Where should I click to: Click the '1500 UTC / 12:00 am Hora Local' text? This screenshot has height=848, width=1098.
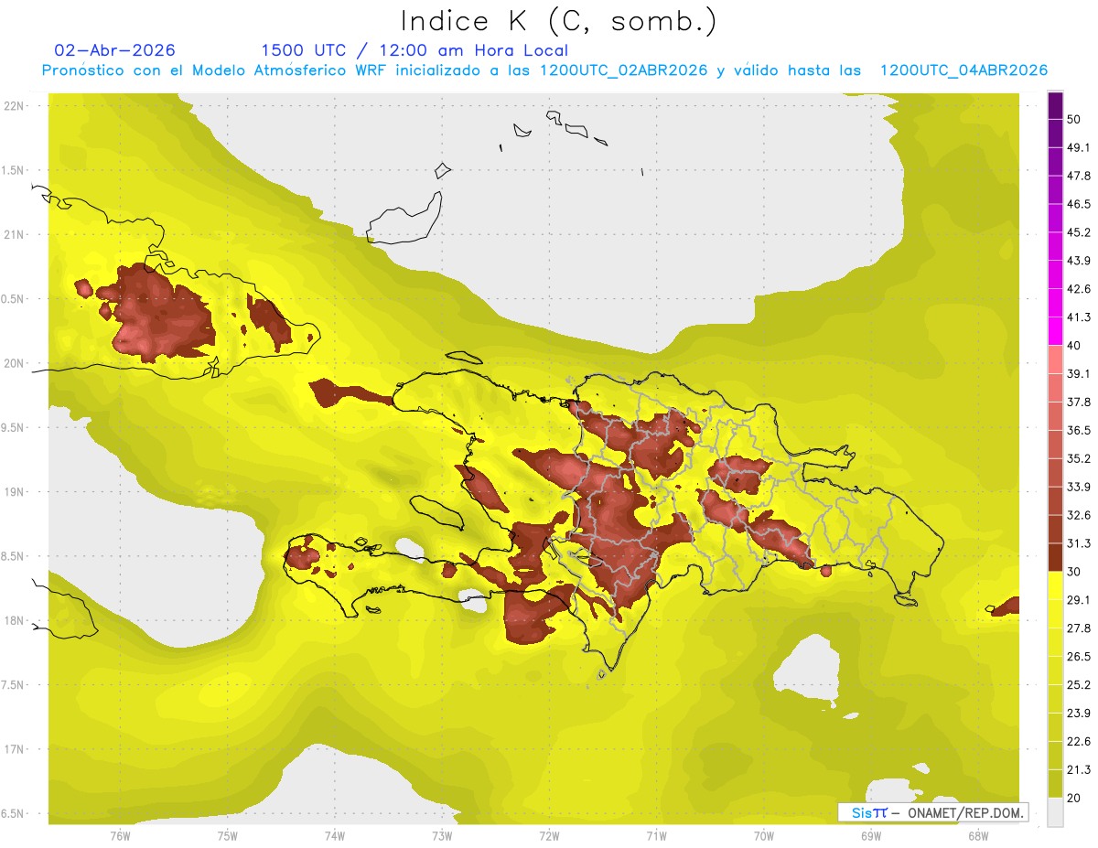tap(414, 50)
